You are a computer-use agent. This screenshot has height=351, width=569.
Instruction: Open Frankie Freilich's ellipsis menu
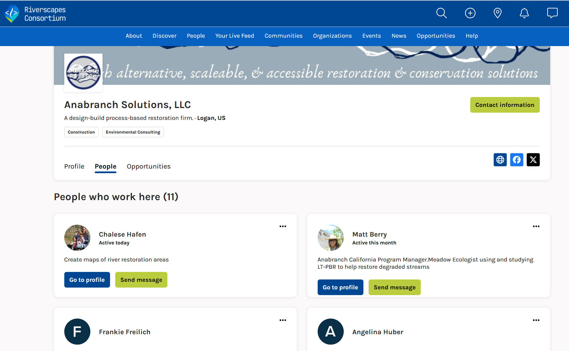coord(283,320)
